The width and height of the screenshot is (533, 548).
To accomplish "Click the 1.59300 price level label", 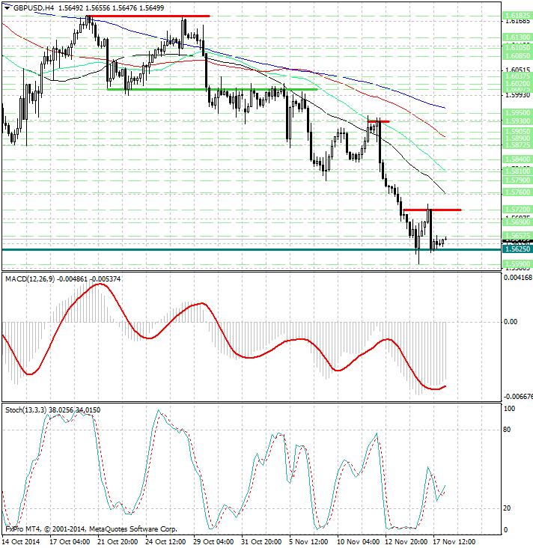I will point(517,121).
